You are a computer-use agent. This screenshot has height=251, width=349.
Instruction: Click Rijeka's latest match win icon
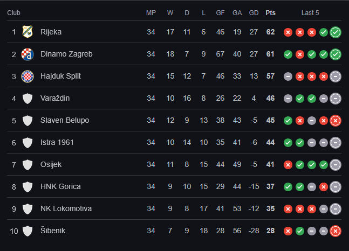(x=335, y=32)
